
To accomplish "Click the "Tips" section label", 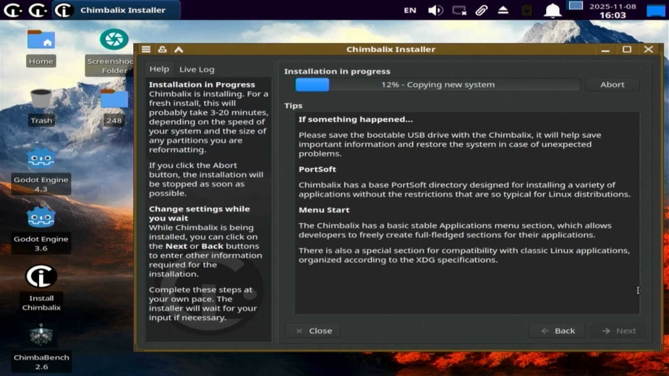I will 293,106.
